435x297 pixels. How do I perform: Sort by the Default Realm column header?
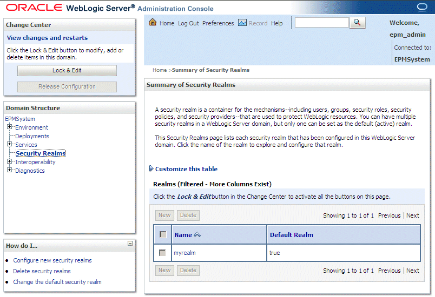(291, 235)
